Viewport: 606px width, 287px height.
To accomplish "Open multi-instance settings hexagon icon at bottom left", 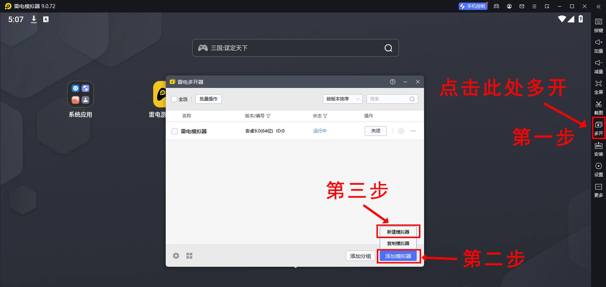I will 176,256.
